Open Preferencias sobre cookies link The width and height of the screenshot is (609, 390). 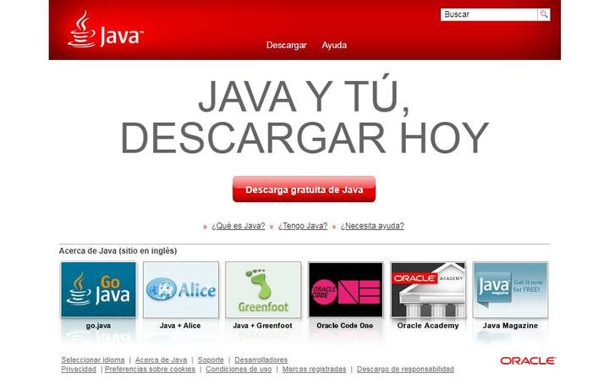coord(150,369)
